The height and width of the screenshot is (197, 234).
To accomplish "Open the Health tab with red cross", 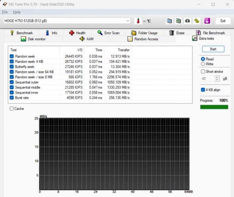I will [77, 33].
